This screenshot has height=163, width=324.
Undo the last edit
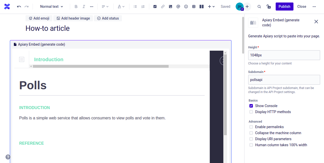click(x=19, y=7)
